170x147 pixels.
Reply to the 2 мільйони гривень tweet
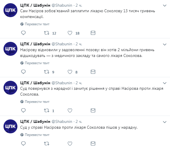[x=23, y=72]
